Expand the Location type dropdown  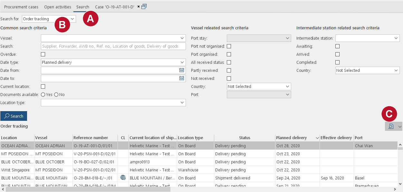click(113, 102)
